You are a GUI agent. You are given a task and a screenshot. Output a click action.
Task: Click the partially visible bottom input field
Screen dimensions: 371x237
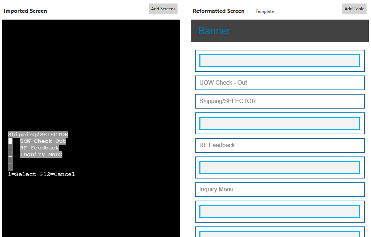click(x=279, y=234)
